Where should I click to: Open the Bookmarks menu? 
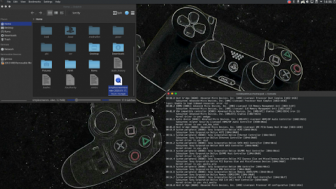[34, 2]
